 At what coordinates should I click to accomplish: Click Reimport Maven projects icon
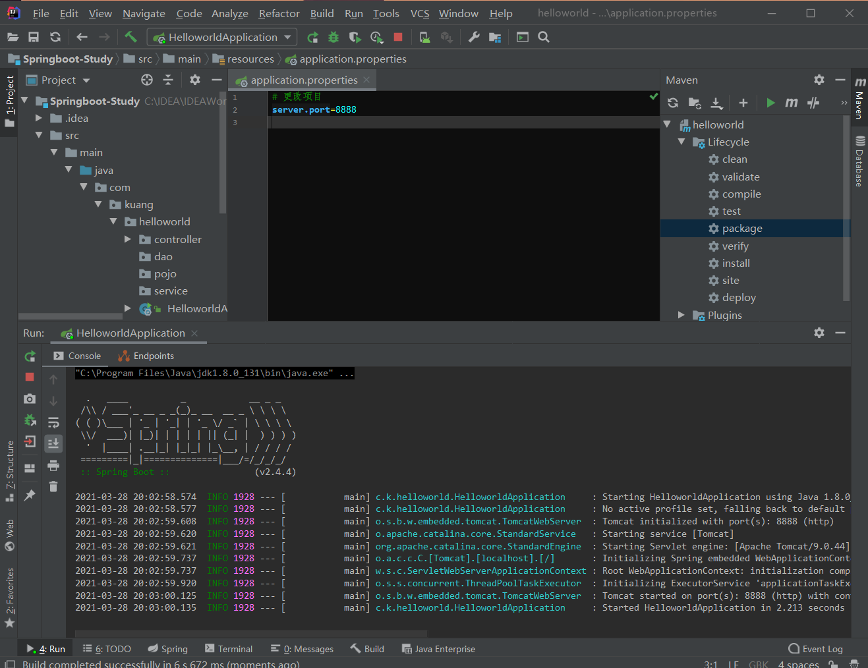673,103
